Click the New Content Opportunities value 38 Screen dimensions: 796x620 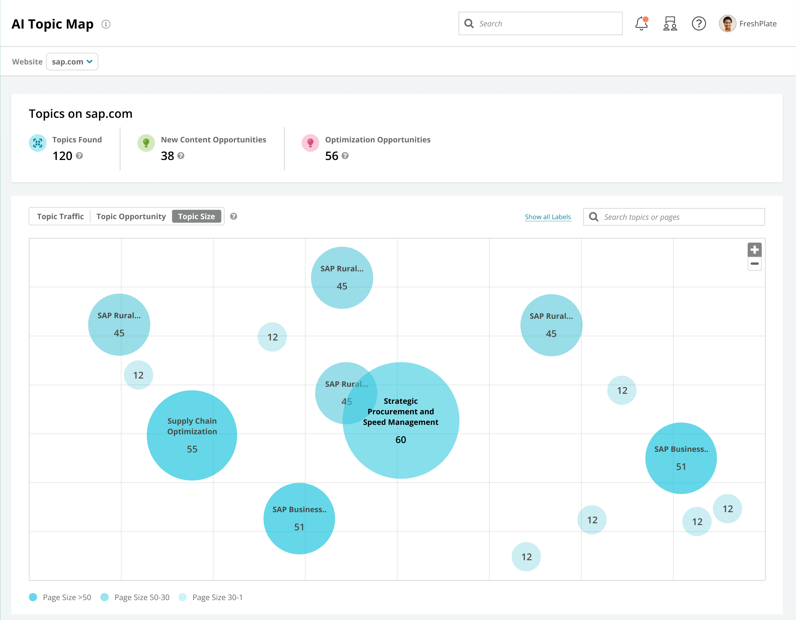click(x=167, y=156)
